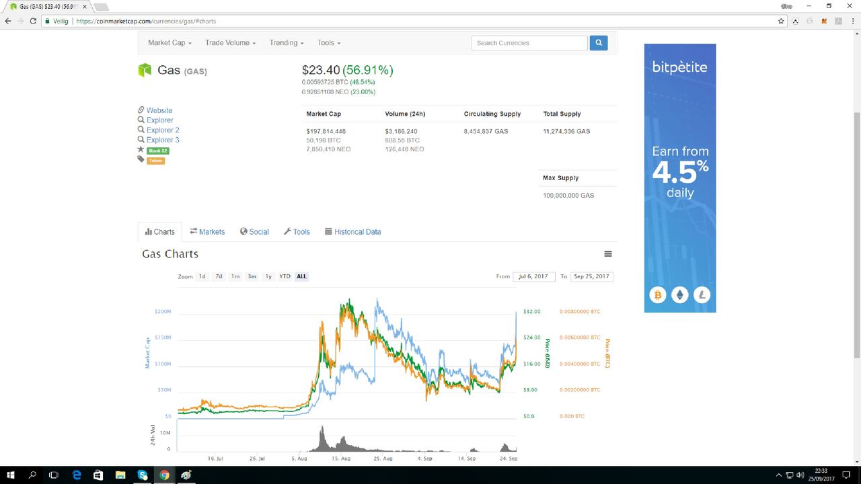Image resolution: width=861 pixels, height=484 pixels.
Task: Set chart zoom to 7d
Action: 219,276
